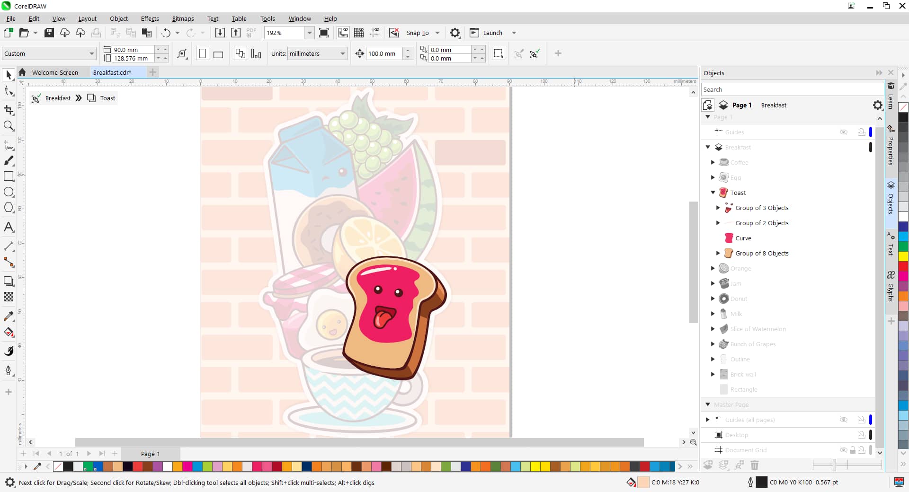
Task: Open the Units millimeters dropdown
Action: click(343, 53)
